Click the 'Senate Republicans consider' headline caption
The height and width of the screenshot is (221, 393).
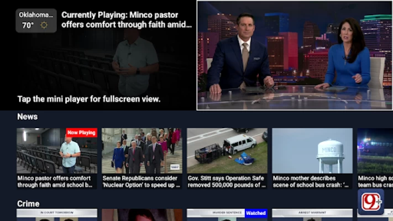click(142, 182)
